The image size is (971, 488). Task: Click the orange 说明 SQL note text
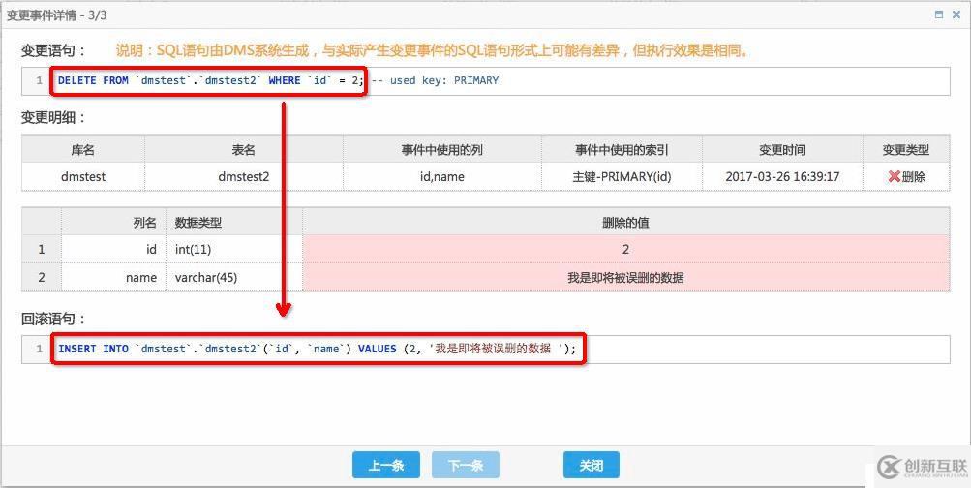click(x=432, y=50)
